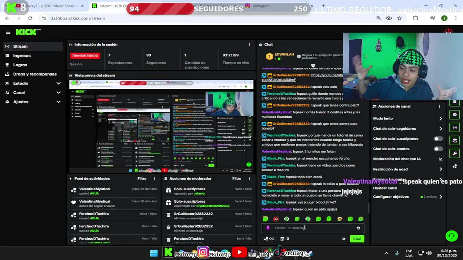Image resolution: width=463 pixels, height=260 pixels.
Task: Open the hamburger menu beside the Kick logo
Action: click(8, 32)
